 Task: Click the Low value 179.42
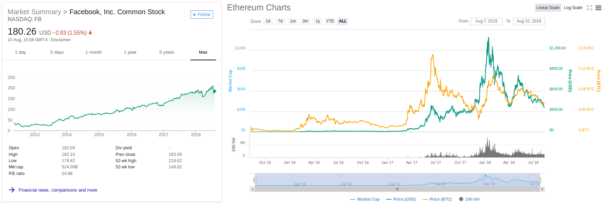point(68,161)
